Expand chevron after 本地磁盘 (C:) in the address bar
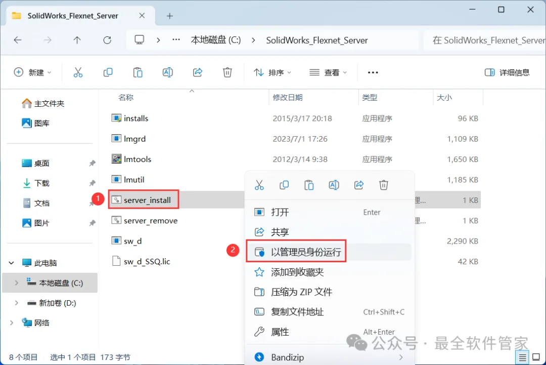The height and width of the screenshot is (365, 546). coord(253,40)
